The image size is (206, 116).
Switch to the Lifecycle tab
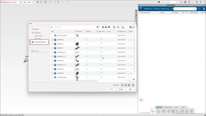159,107
